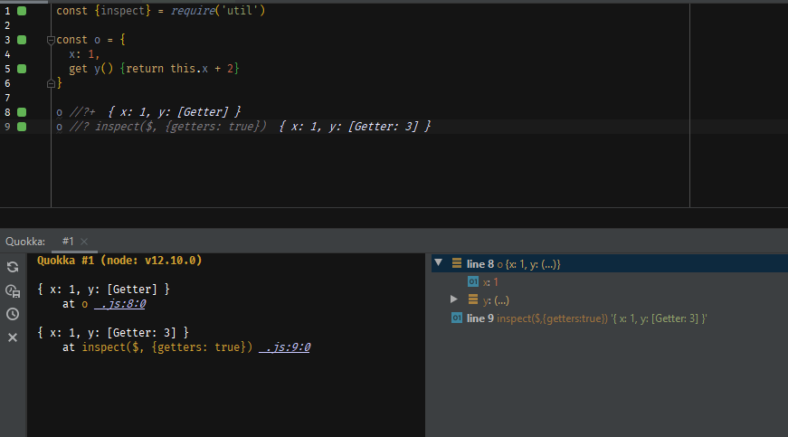Screen dimensions: 788x437
Task: Click the clock timing icon in Quokka sidebar
Action: pos(13,314)
